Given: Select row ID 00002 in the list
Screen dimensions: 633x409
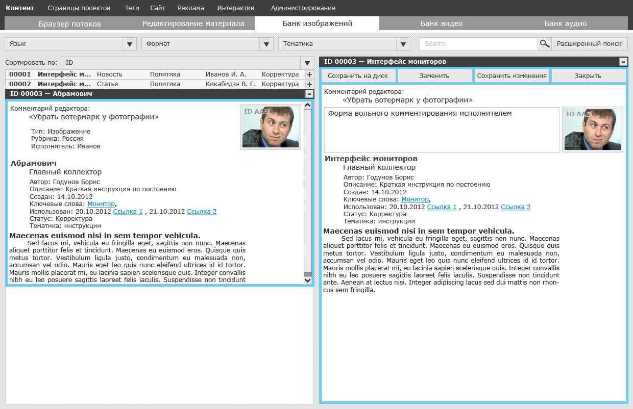Looking at the screenshot, I should (160, 84).
